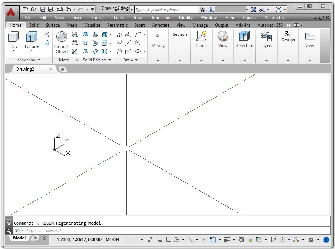Screen dimensions: 335x249
Task: Open command line customize wrench
Action: click(x=9, y=232)
